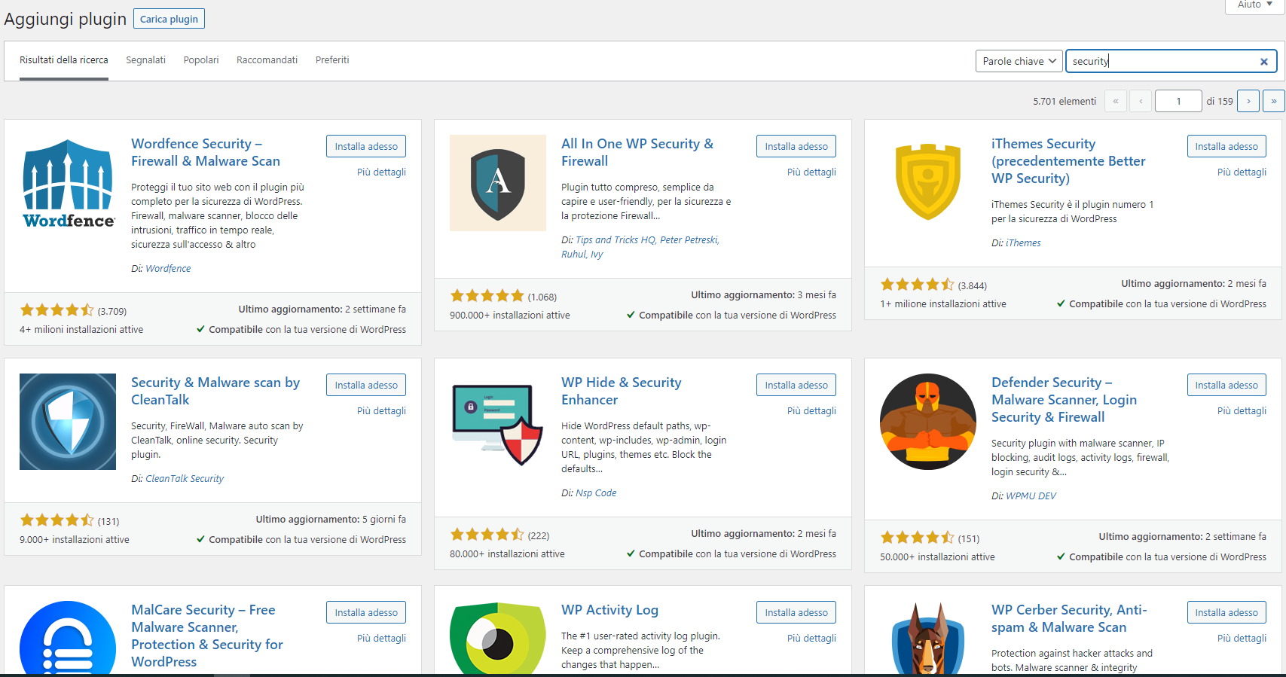Open the CleanTalk security plugin icon
1286x677 pixels.
68,422
